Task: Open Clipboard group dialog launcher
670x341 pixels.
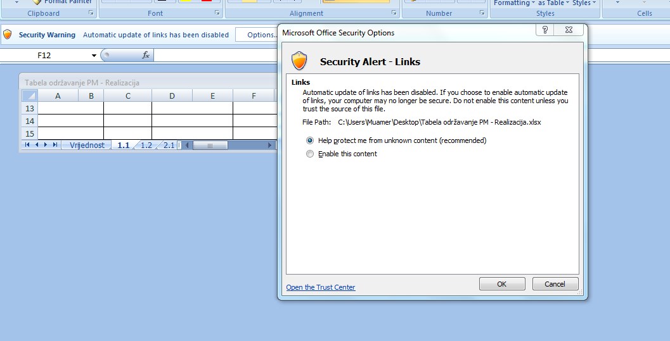Action: (91, 13)
